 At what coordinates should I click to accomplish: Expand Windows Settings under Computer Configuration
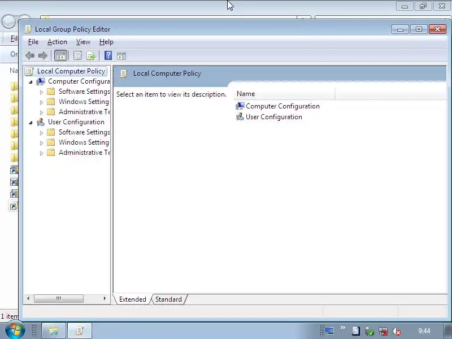[41, 102]
